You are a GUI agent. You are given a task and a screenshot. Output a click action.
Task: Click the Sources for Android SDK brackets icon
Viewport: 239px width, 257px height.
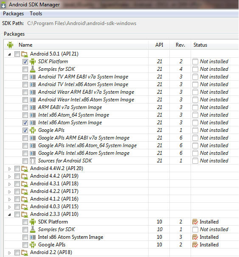coord(33,161)
